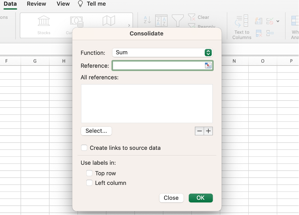Enable Create links to source data

pos(85,148)
